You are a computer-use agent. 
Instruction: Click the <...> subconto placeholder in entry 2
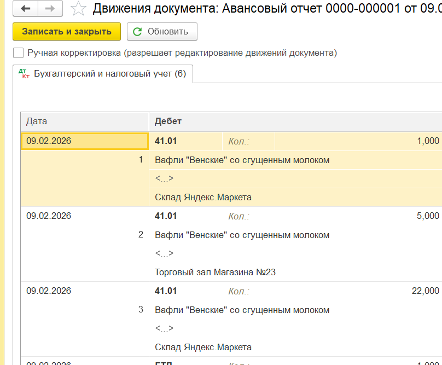pos(164,253)
